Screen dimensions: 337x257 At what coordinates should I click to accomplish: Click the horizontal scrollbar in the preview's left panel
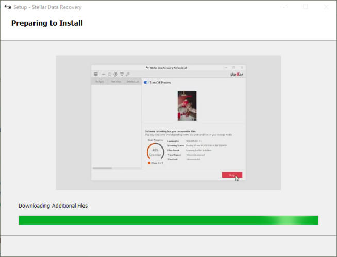[x=103, y=168]
